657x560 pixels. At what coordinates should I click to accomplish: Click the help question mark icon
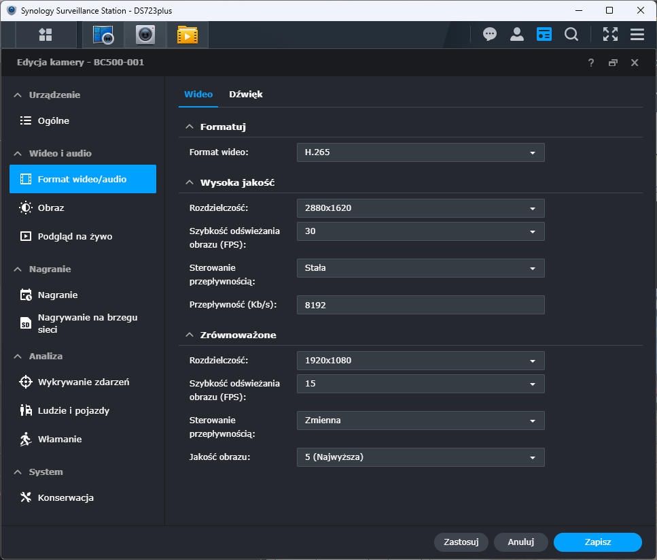[x=591, y=63]
